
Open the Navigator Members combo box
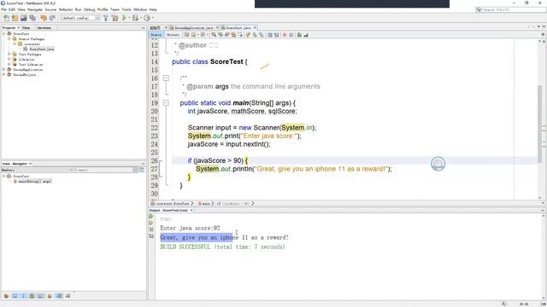click(38, 170)
